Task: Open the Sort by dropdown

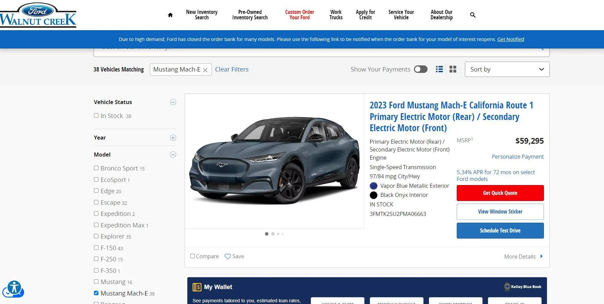Action: (x=507, y=69)
